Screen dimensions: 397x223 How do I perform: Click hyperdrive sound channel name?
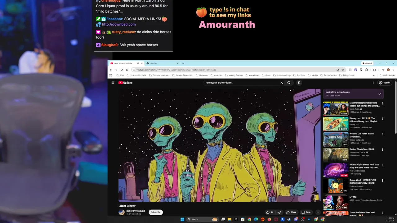point(136,211)
